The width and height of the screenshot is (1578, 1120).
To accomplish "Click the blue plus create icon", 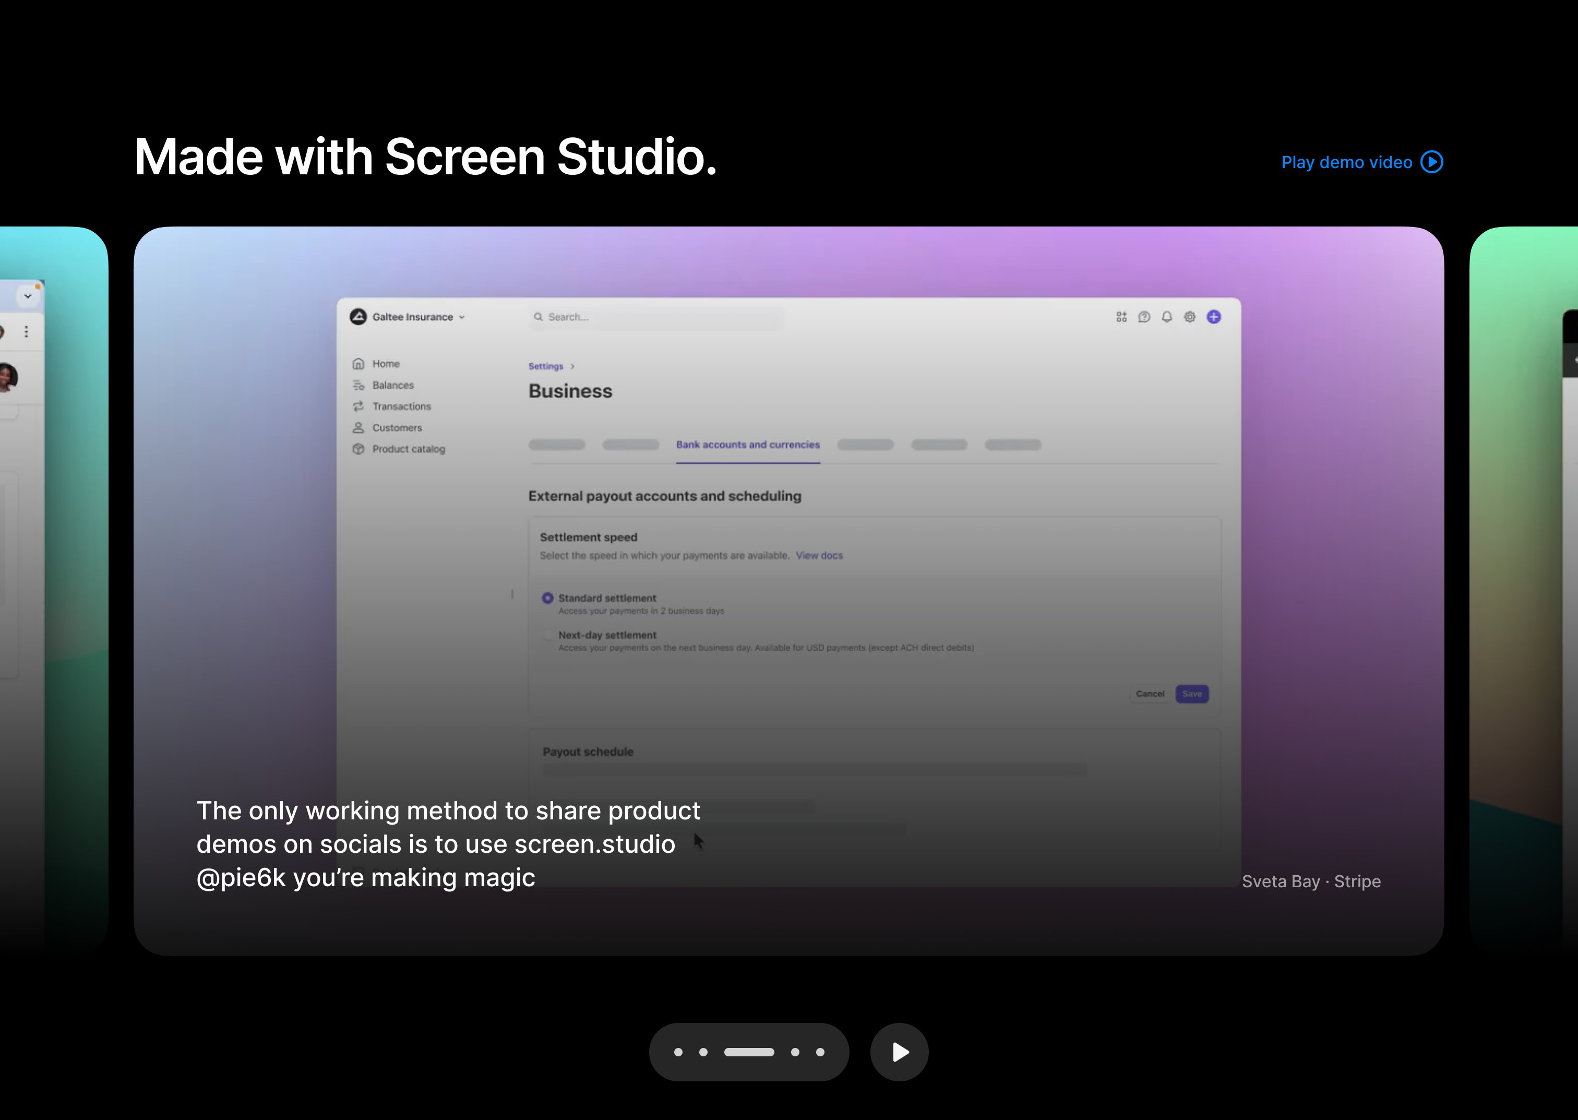I will 1213,317.
